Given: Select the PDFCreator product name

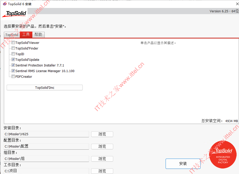Looking at the screenshot, I should (x=24, y=77).
